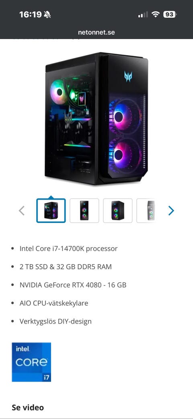Click the NVIDIA GeForce RTX 4080 line
193x419 pixels.
click(x=73, y=285)
